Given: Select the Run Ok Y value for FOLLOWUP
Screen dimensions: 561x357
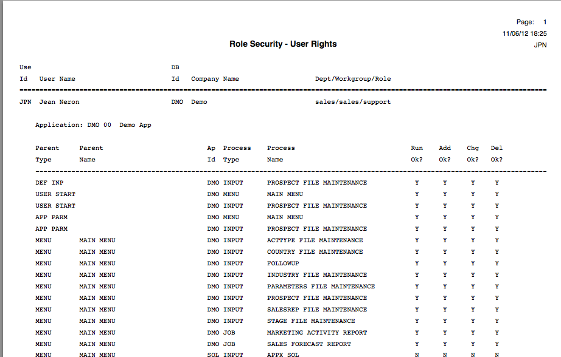Looking at the screenshot, I should tap(417, 263).
